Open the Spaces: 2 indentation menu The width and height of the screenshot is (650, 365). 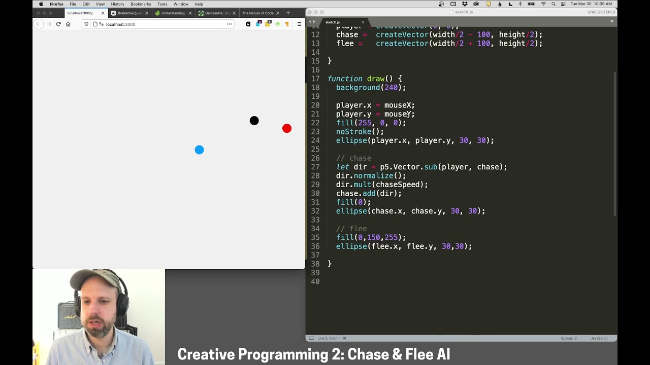click(x=569, y=338)
